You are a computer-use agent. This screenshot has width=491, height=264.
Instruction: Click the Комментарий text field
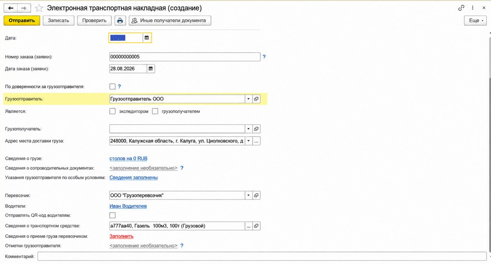click(262, 256)
